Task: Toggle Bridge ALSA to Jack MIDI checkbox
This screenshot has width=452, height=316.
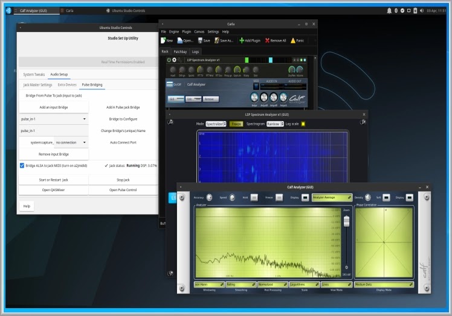Action: tap(22, 165)
